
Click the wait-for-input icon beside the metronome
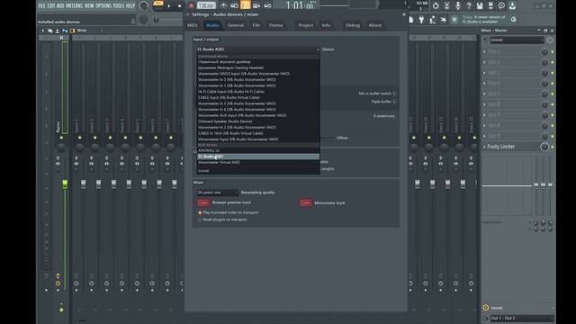coord(234,5)
